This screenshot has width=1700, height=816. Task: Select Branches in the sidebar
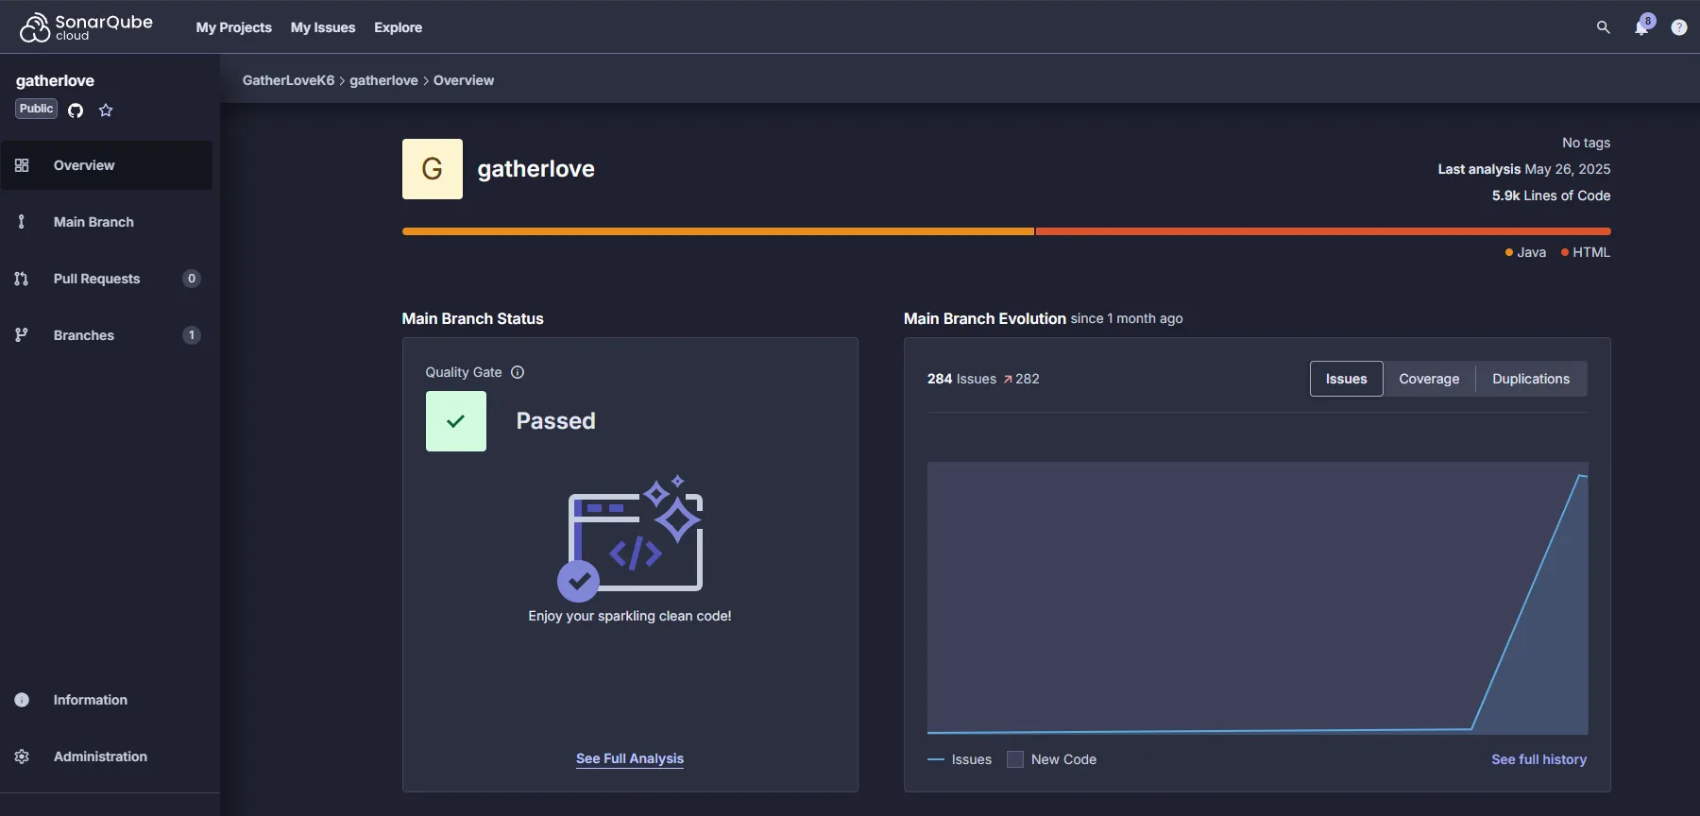tap(107, 335)
